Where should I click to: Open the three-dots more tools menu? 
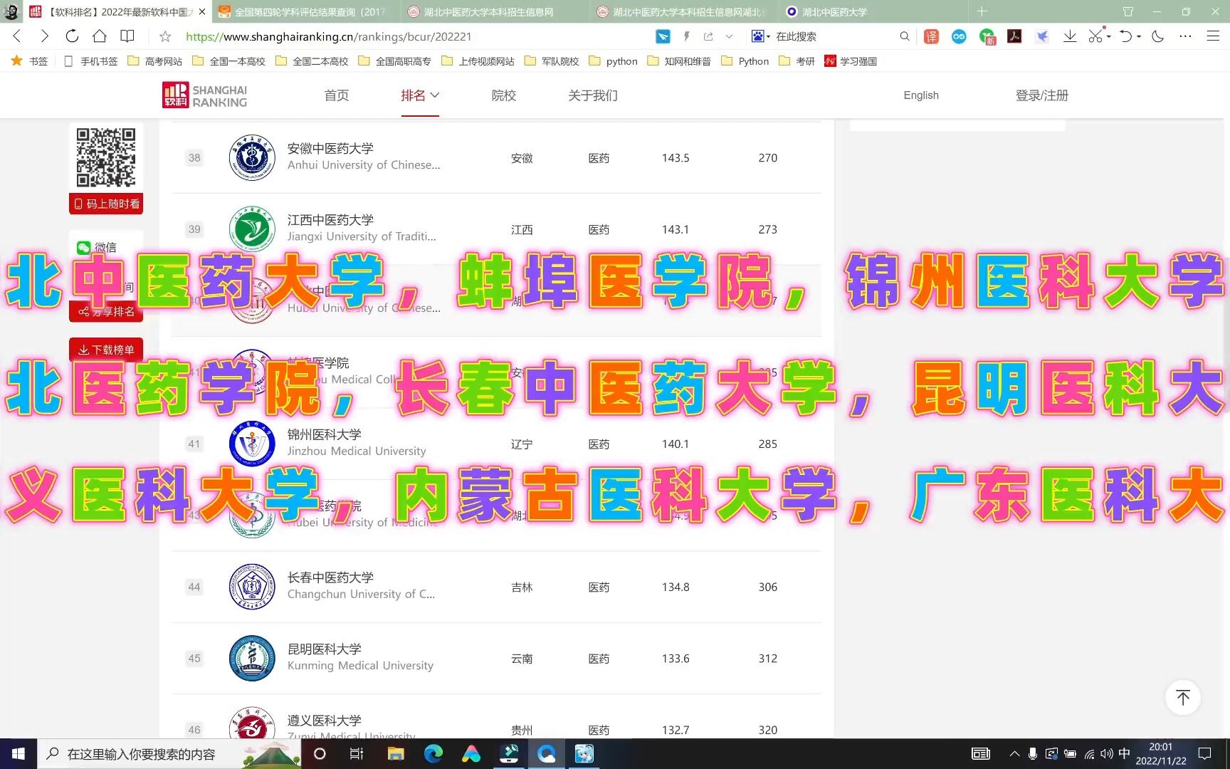click(1185, 36)
